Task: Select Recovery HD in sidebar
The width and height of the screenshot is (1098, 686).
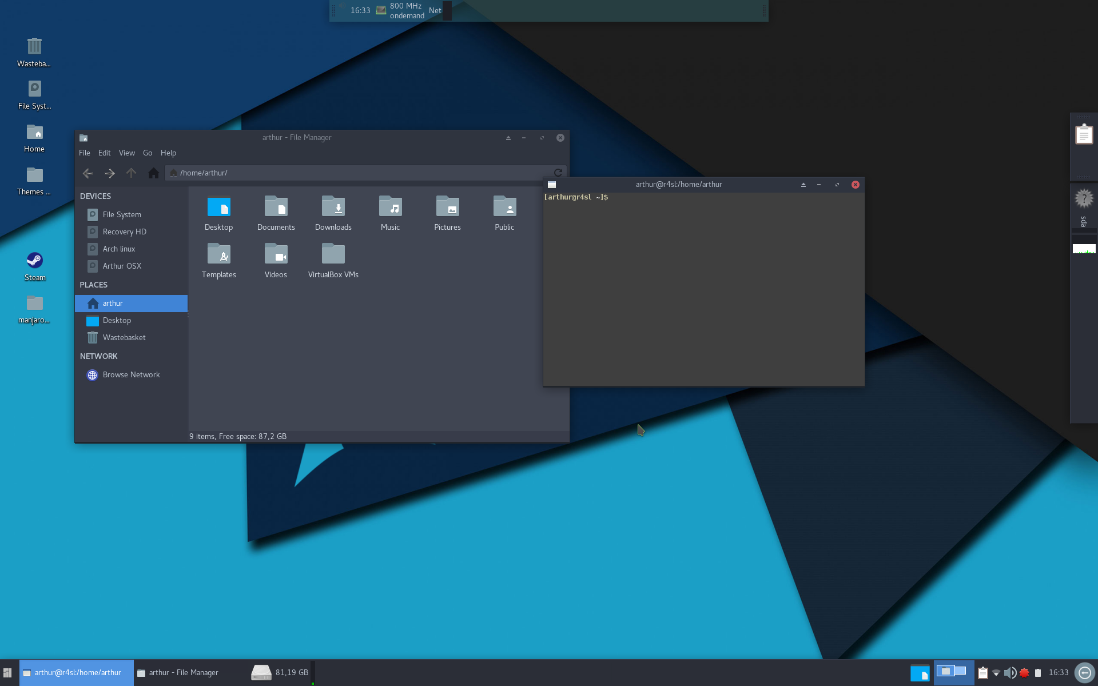Action: 131,232
